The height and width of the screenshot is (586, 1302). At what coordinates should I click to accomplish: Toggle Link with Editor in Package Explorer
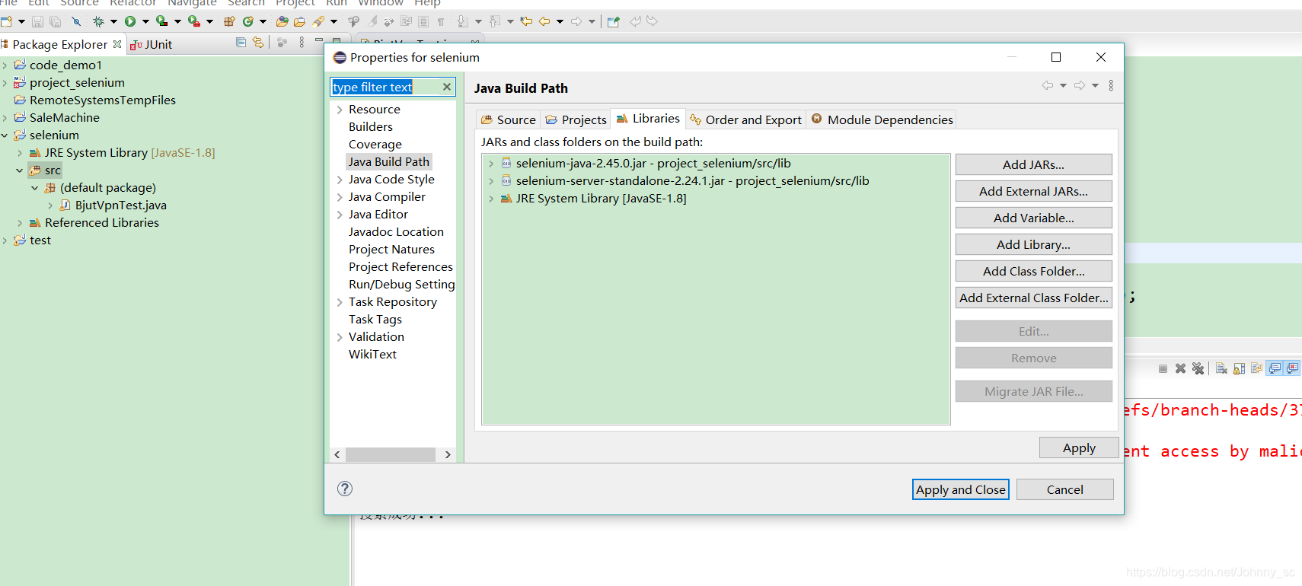[258, 43]
